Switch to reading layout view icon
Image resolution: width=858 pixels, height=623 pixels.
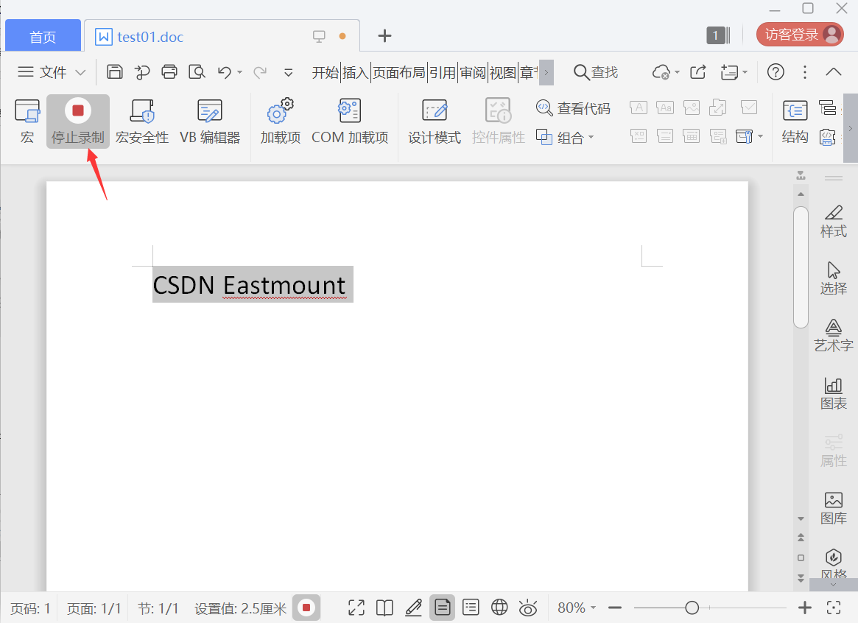point(384,608)
